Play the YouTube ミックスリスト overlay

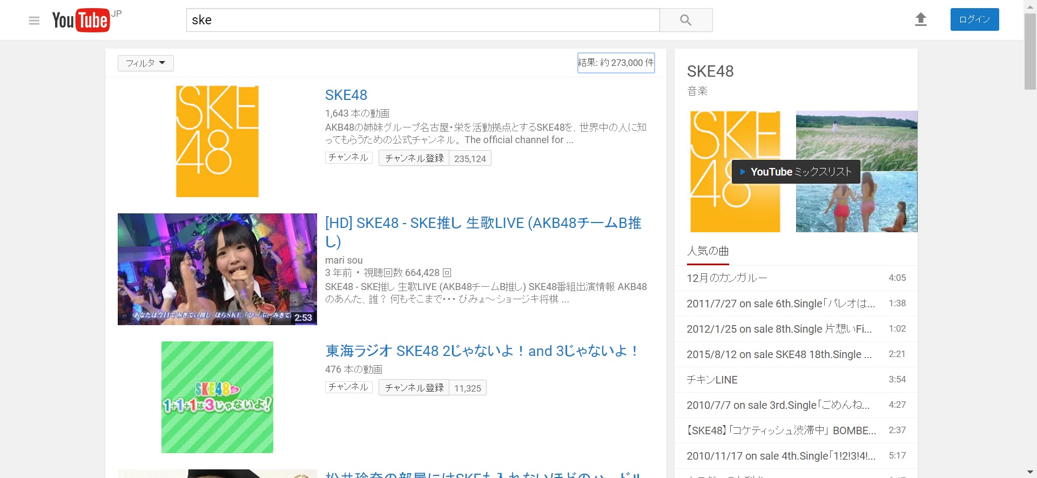coord(796,172)
